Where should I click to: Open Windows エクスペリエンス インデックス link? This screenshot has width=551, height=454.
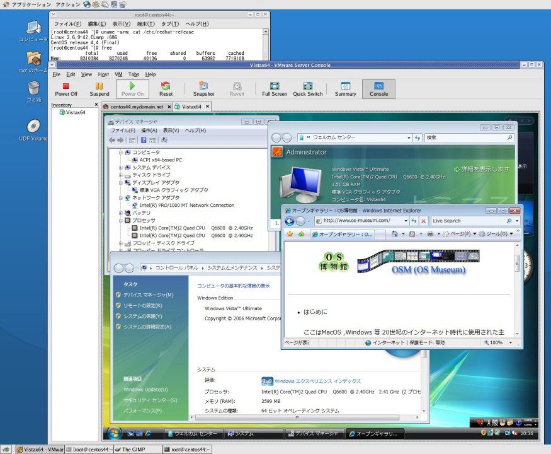[x=317, y=381]
